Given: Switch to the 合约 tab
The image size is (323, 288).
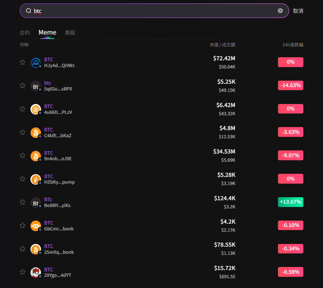Looking at the screenshot, I should point(25,33).
